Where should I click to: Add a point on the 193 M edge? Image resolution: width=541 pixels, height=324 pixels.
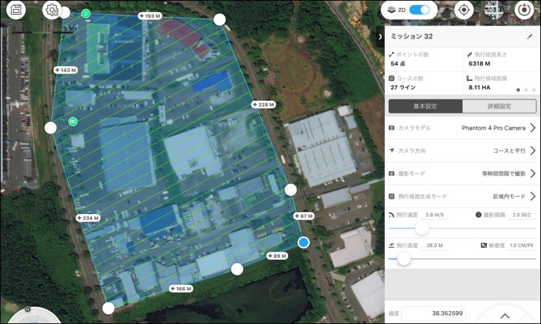[149, 16]
